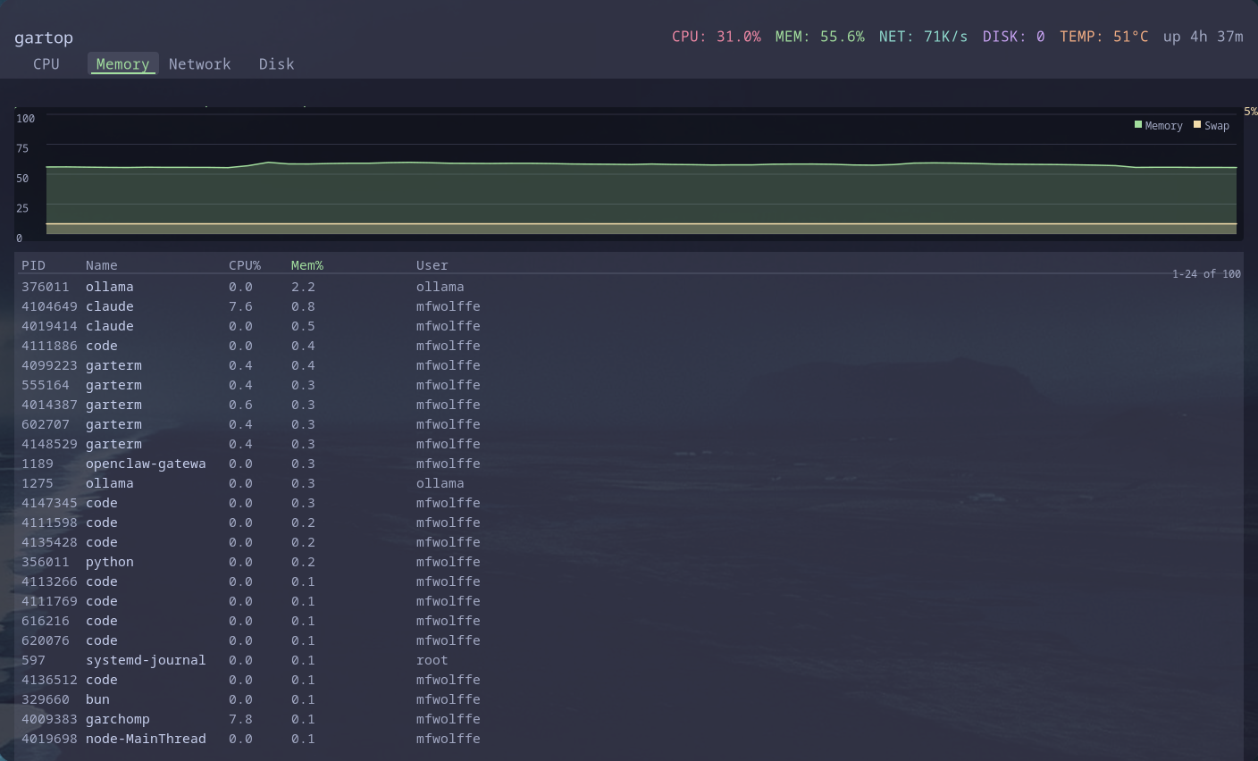
Task: Click the green Memory legend color swatch
Action: pos(1137,125)
